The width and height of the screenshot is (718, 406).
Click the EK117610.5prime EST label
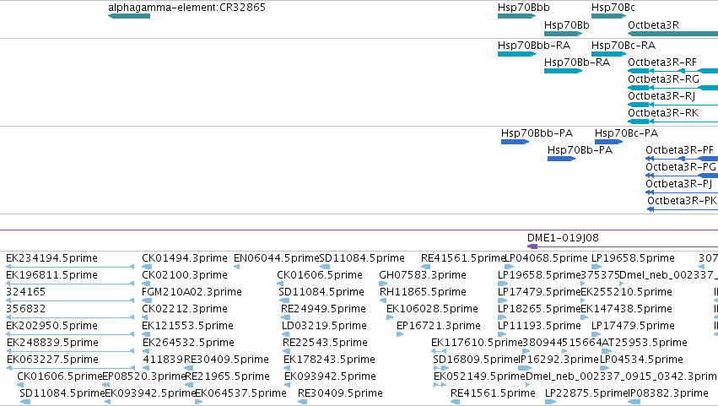coord(477,343)
